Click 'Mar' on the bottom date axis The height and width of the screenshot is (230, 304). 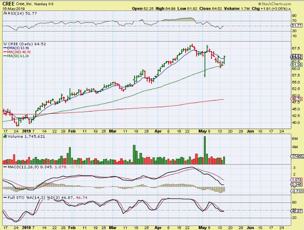[x=113, y=228]
